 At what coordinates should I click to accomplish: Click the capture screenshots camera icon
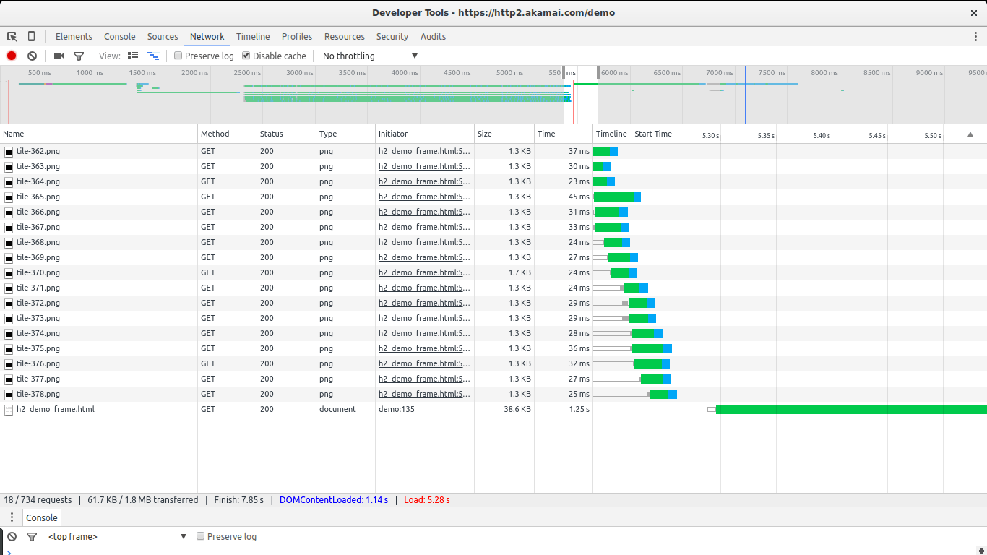[x=59, y=56]
